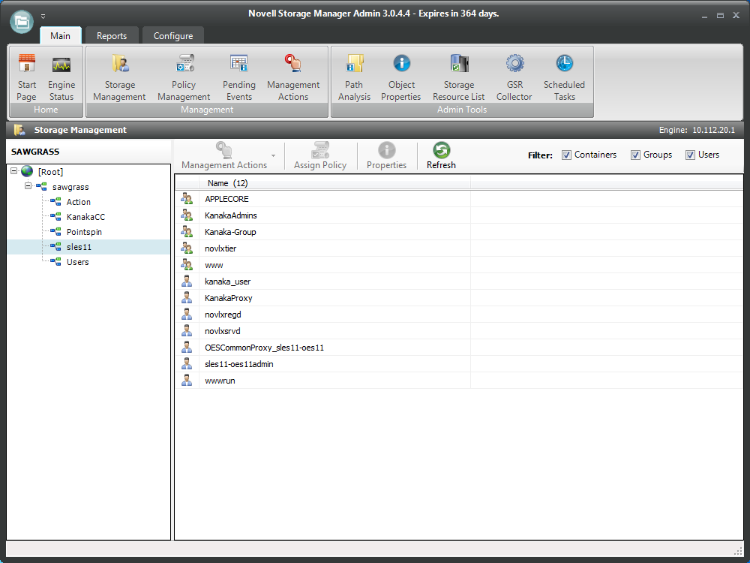Screen dimensions: 750x563
Task: Click the user icon beside kanaka_user
Action: tap(187, 281)
